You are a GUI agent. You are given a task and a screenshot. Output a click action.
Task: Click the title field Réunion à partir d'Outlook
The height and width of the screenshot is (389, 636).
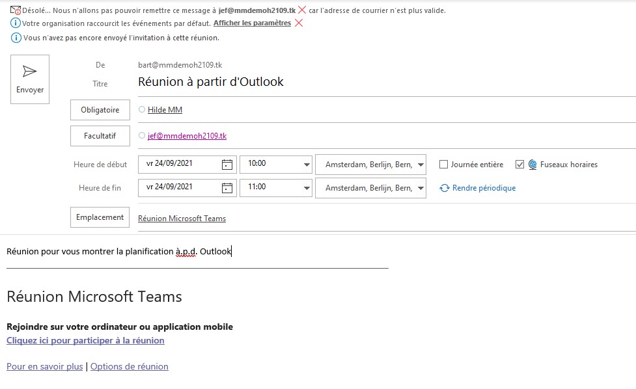point(210,82)
